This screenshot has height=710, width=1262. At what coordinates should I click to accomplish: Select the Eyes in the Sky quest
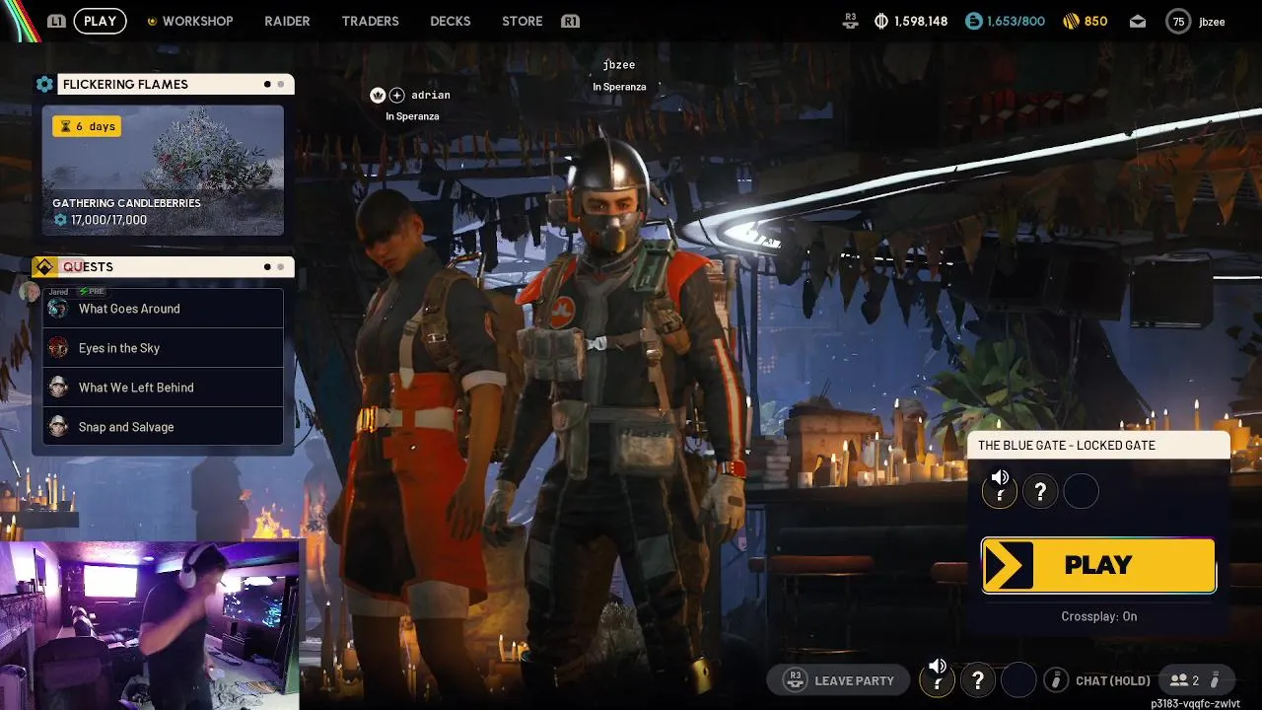pos(163,348)
